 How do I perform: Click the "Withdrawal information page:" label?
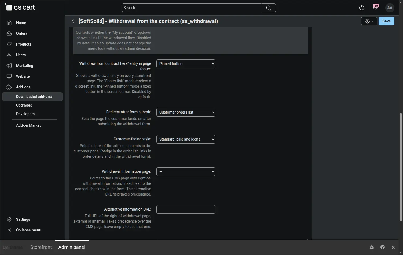coord(126,171)
